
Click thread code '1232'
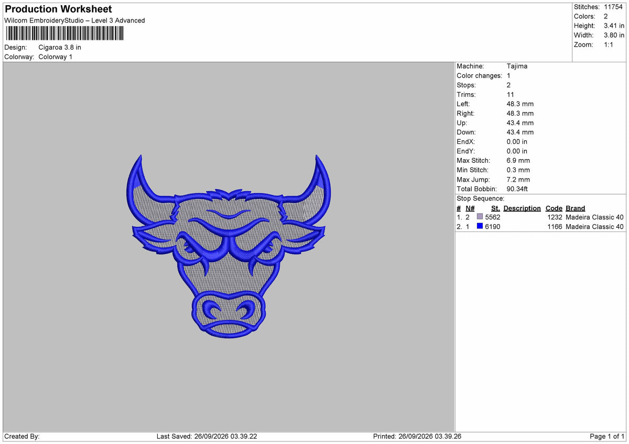click(x=555, y=217)
